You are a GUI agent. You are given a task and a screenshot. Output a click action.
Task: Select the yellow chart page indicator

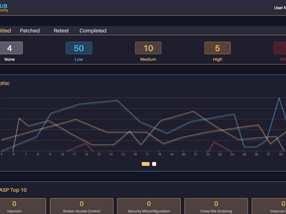click(146, 164)
